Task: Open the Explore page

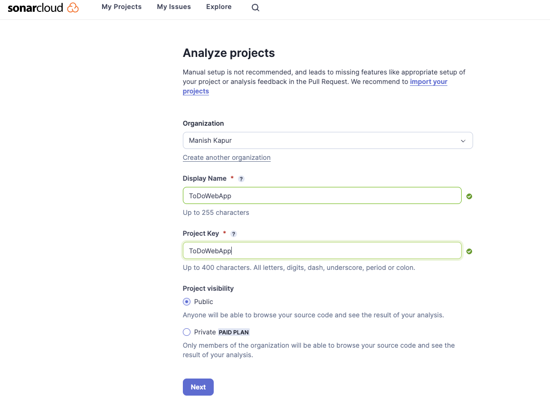Action: 218,7
